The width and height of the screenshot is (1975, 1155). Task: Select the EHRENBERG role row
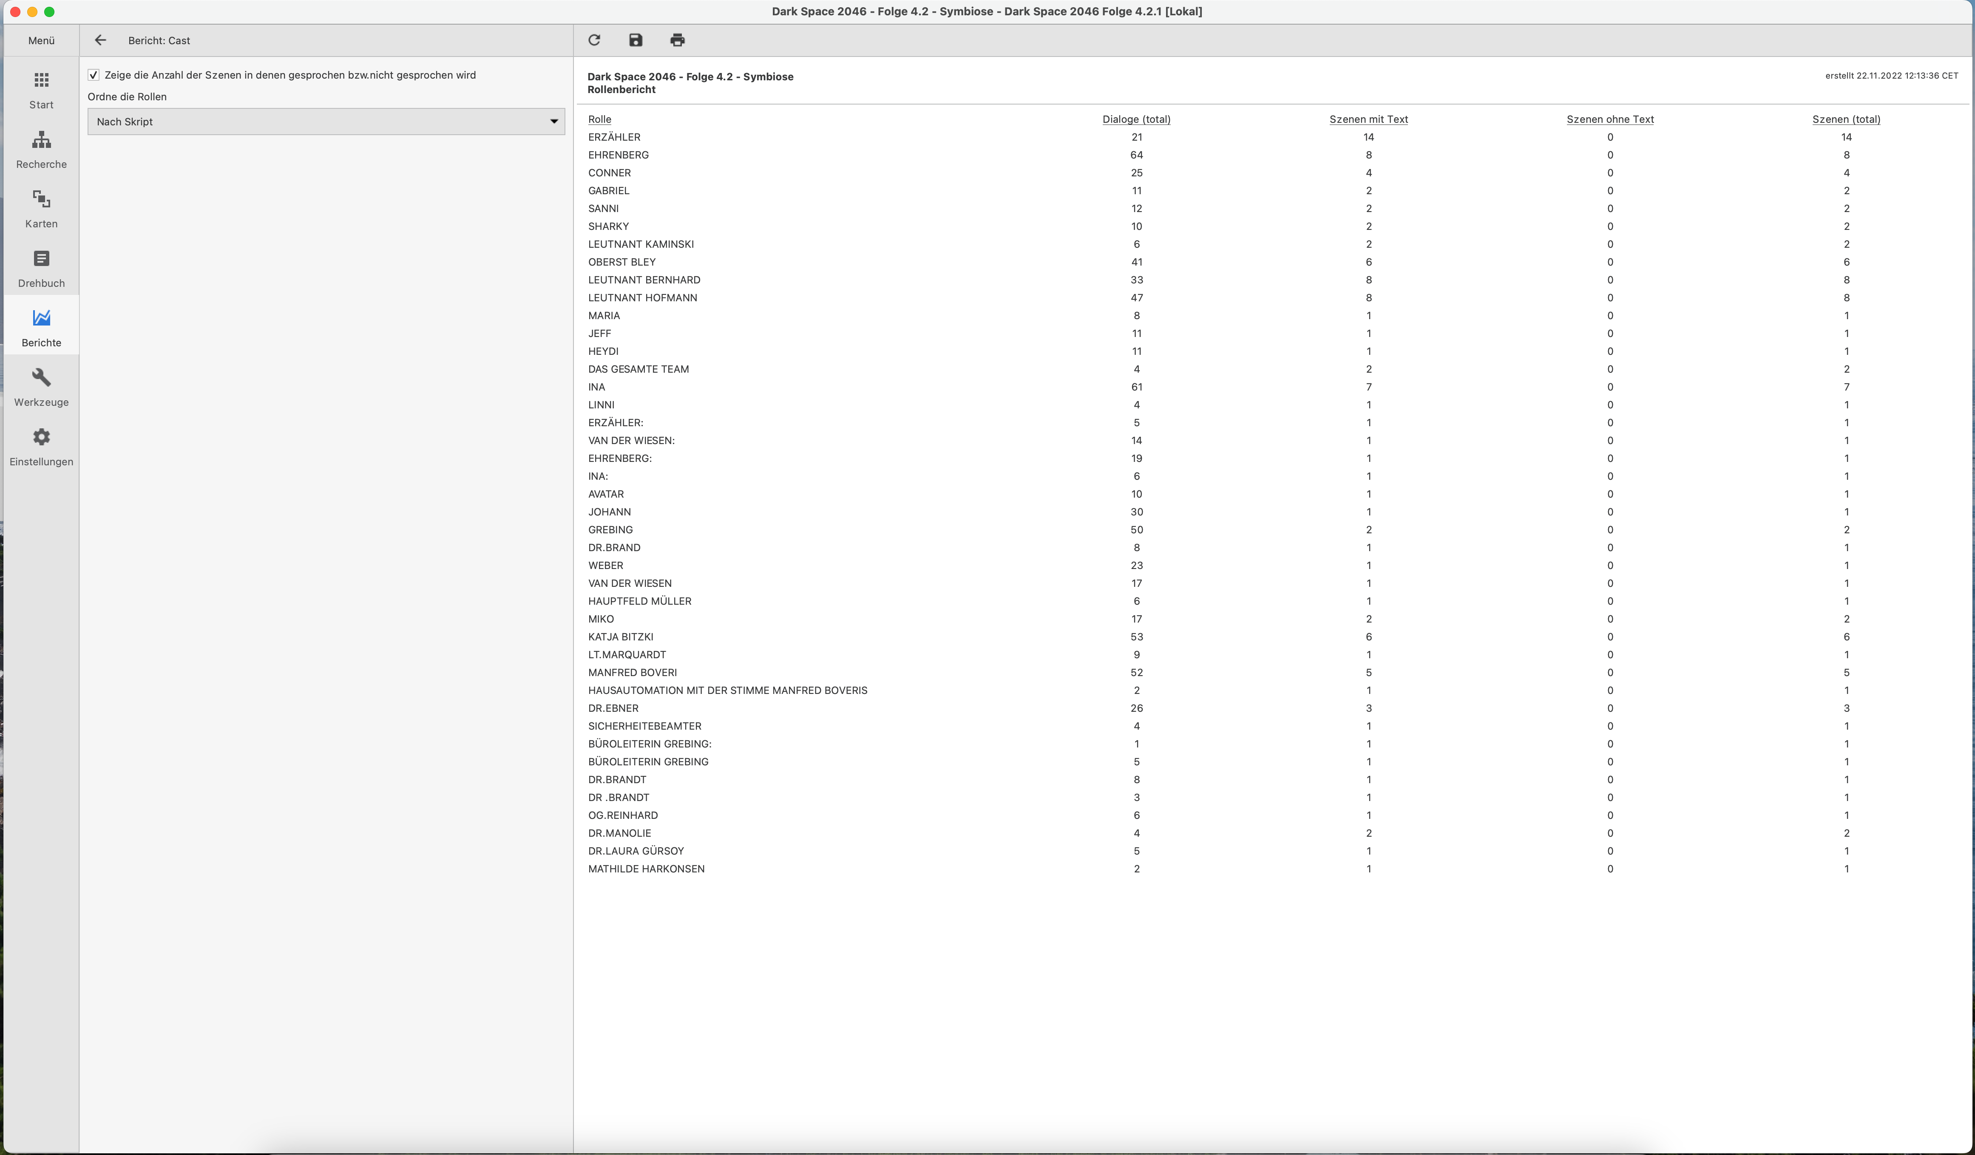[619, 155]
